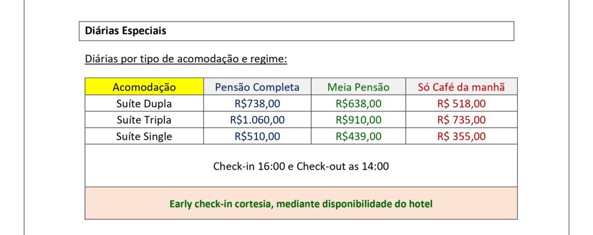Select the R$1.060,00 price cell
Image resolution: width=593 pixels, height=235 pixels.
(x=257, y=120)
